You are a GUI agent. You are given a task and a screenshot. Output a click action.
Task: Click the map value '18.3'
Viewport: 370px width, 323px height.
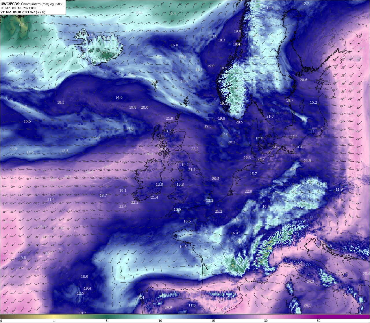(221, 40)
